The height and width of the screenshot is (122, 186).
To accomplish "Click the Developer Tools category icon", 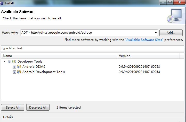I will pyautogui.click(x=14, y=62).
